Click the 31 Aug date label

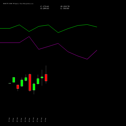[45, 120]
